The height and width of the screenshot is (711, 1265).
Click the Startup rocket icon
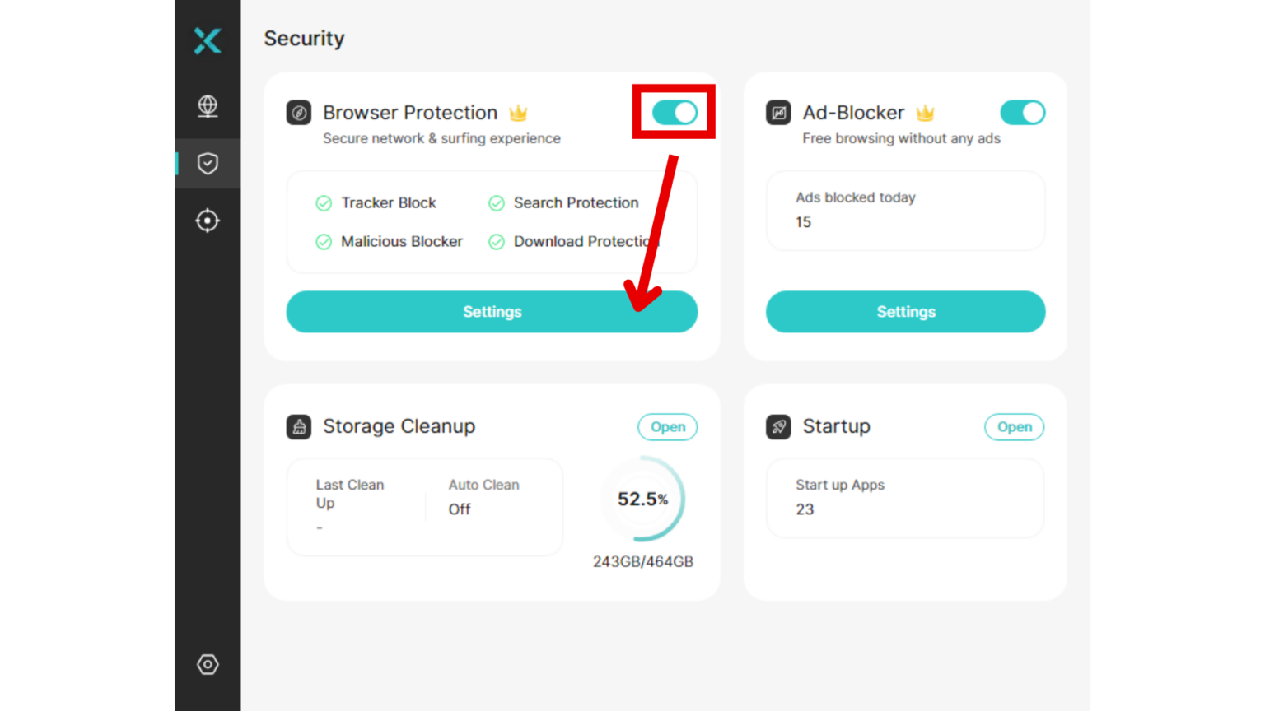778,426
